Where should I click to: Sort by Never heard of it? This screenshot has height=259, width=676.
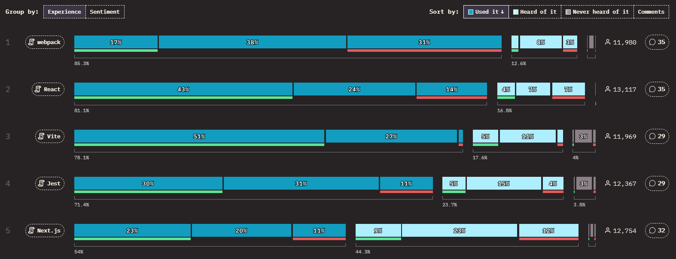pyautogui.click(x=597, y=12)
